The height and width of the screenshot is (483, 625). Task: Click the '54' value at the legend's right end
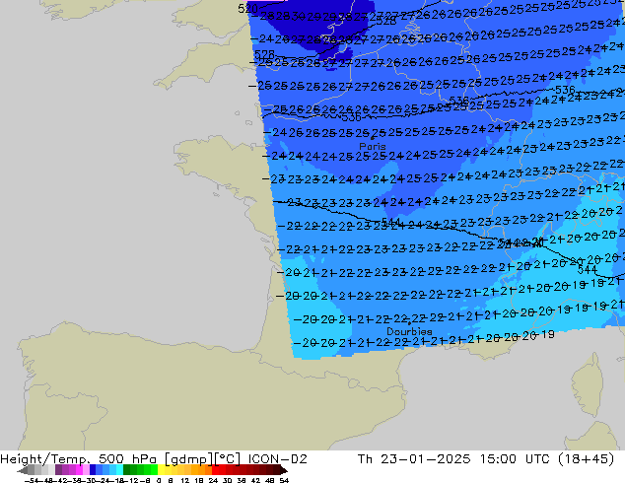284,480
